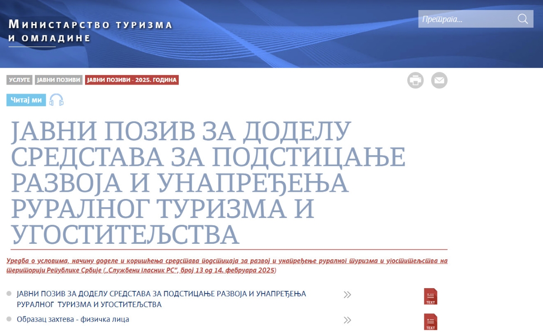Go to УСЛУГЕ breadcrumb
543x332 pixels.
(19, 80)
